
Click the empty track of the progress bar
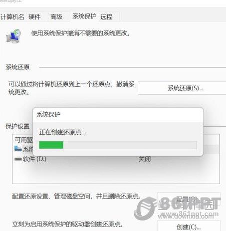[130, 145]
